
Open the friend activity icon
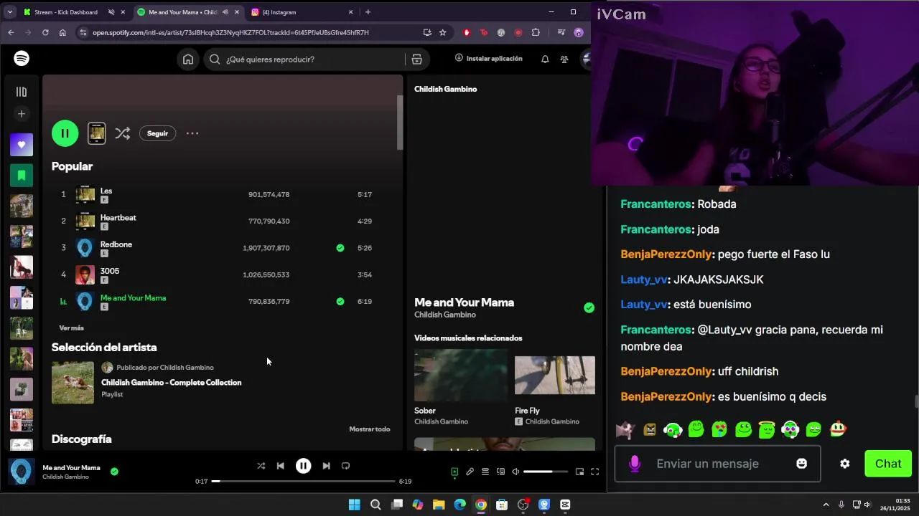pos(564,59)
